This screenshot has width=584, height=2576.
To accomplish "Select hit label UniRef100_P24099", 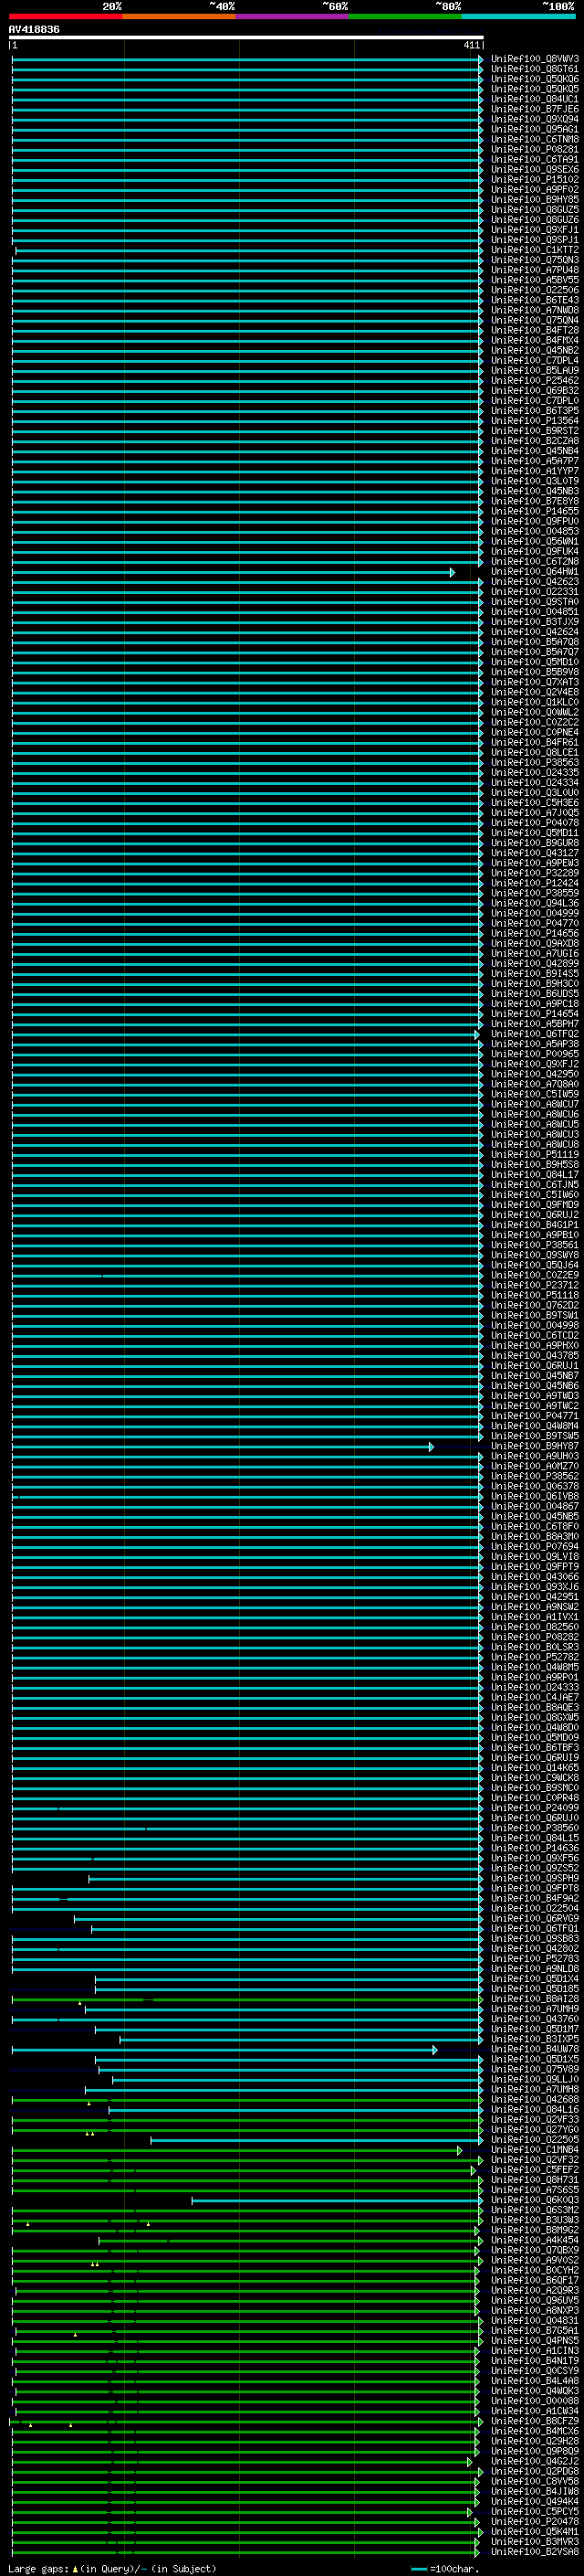I will click(535, 1808).
